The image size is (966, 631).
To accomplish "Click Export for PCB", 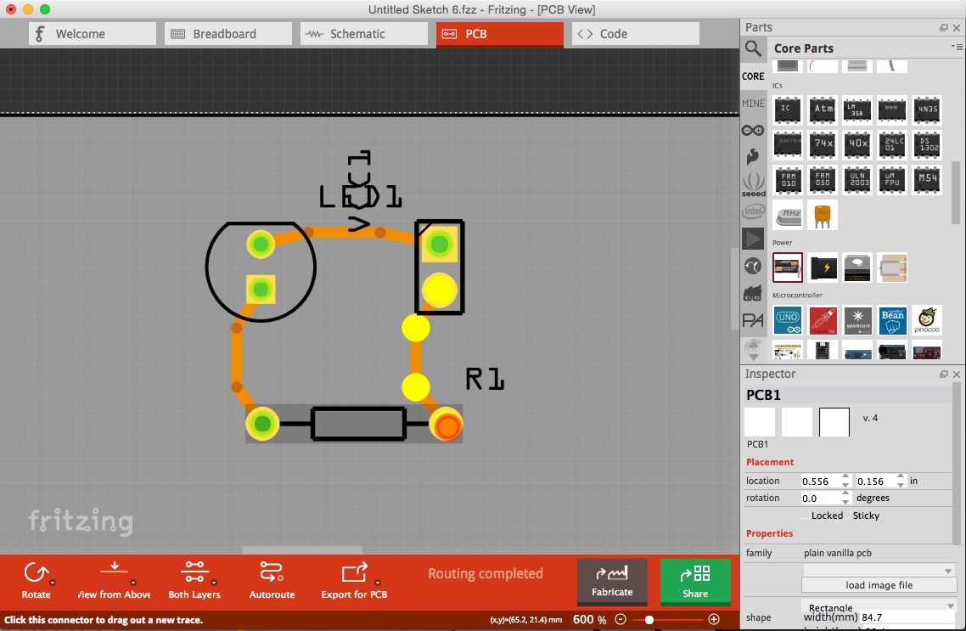I will pos(354,581).
